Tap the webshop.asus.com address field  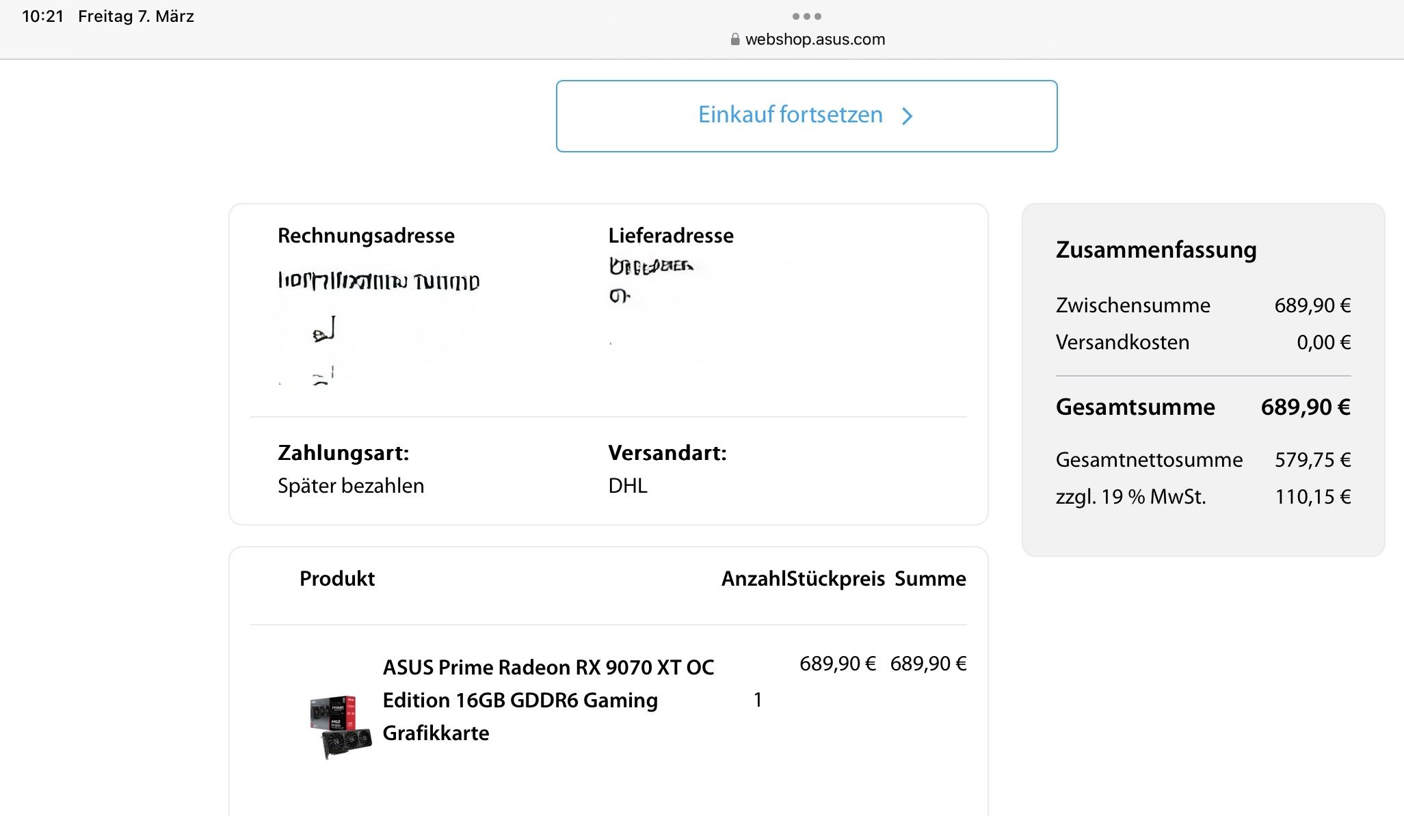tap(814, 40)
